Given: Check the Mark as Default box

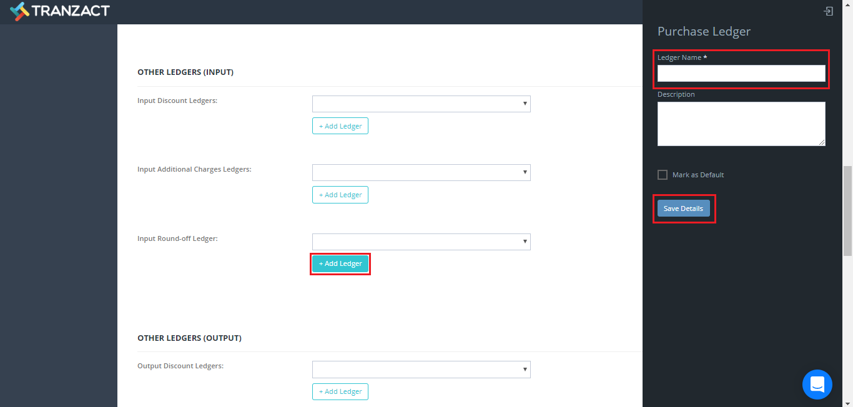Looking at the screenshot, I should [x=663, y=175].
